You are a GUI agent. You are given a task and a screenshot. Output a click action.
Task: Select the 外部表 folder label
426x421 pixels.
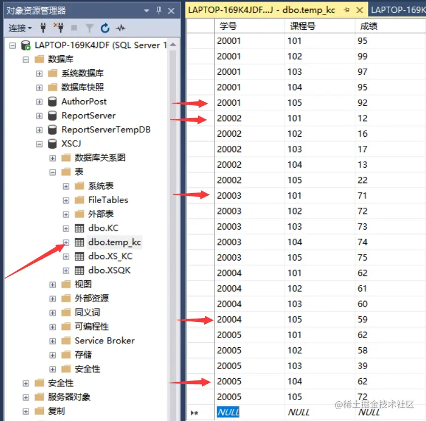tap(101, 214)
